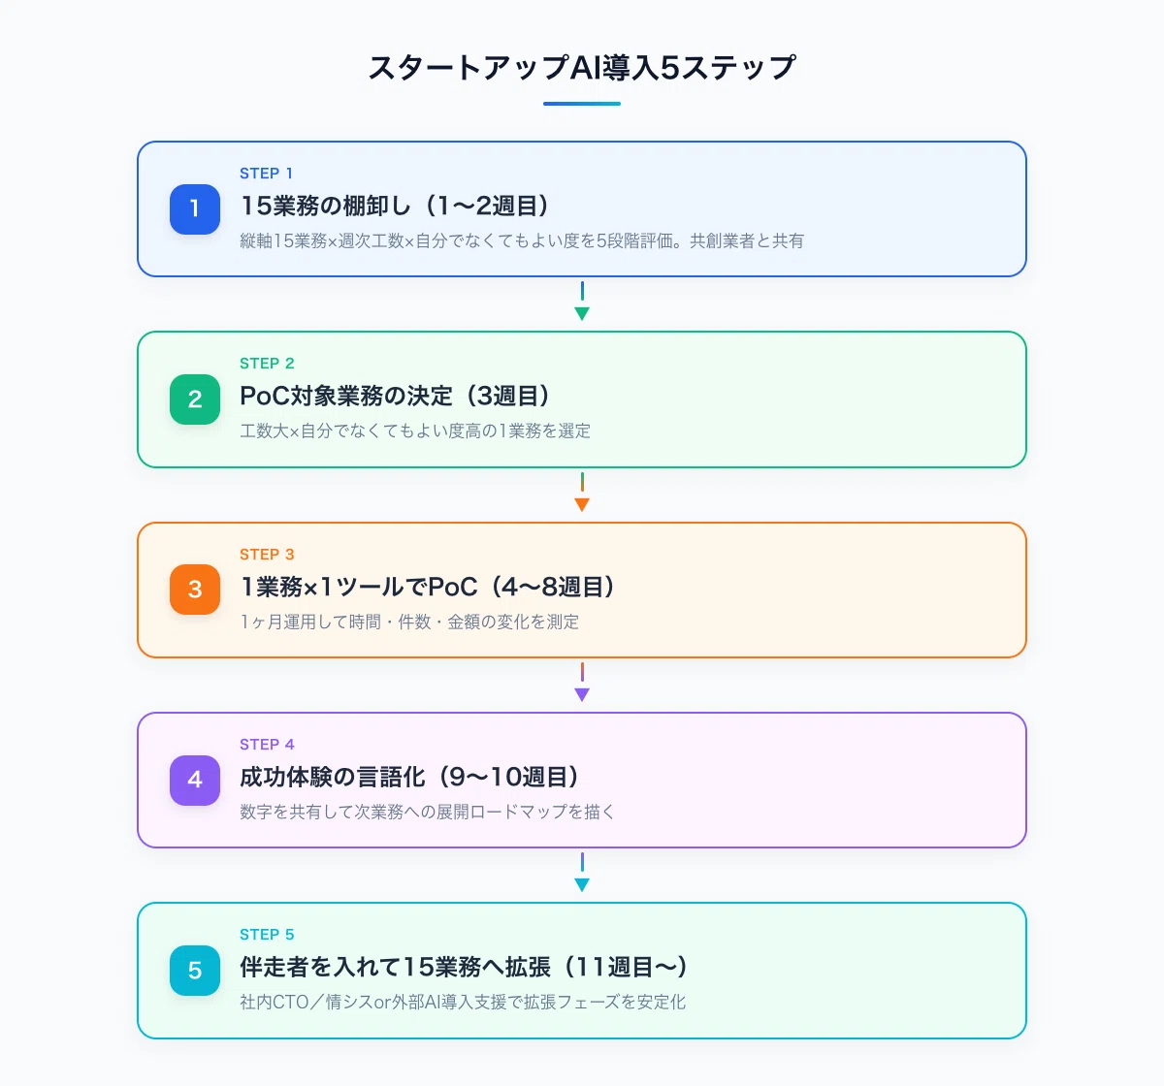Screen dimensions: 1164x1086
Task: Select the heading 成功体験の言語化
Action: click(x=333, y=777)
